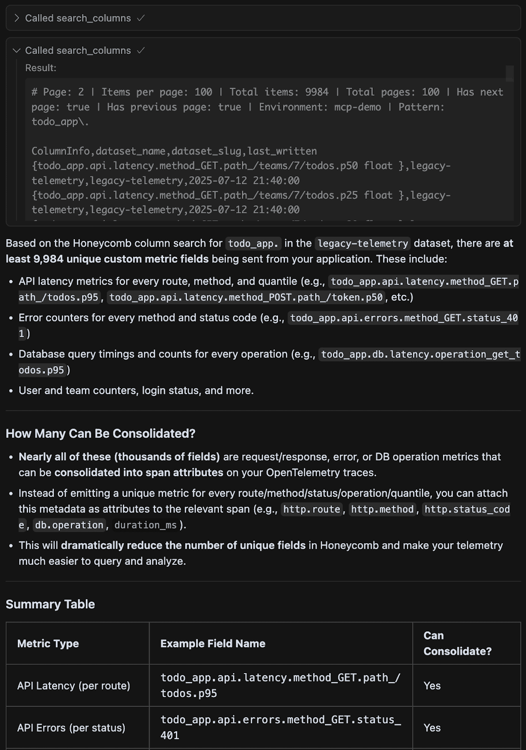This screenshot has height=750, width=526.
Task: Click the db.latency.operation_get_todos code snippet
Action: pos(421,354)
